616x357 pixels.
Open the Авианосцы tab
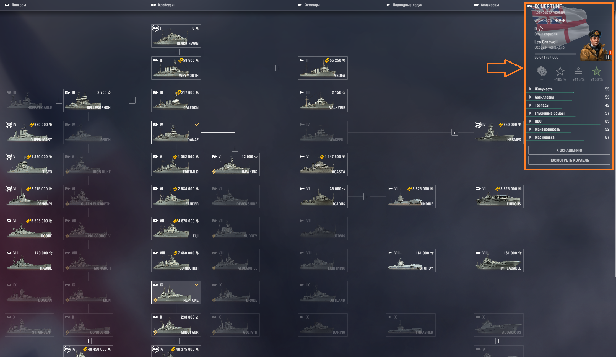pyautogui.click(x=486, y=5)
